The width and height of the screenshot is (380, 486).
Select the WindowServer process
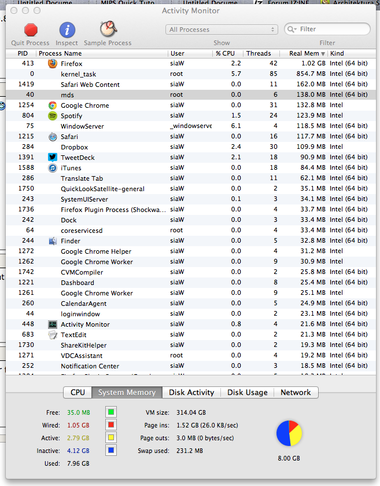[x=191, y=126]
